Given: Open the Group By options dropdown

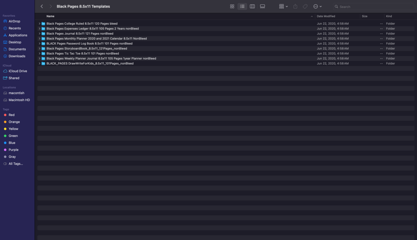Looking at the screenshot, I should pos(283,6).
